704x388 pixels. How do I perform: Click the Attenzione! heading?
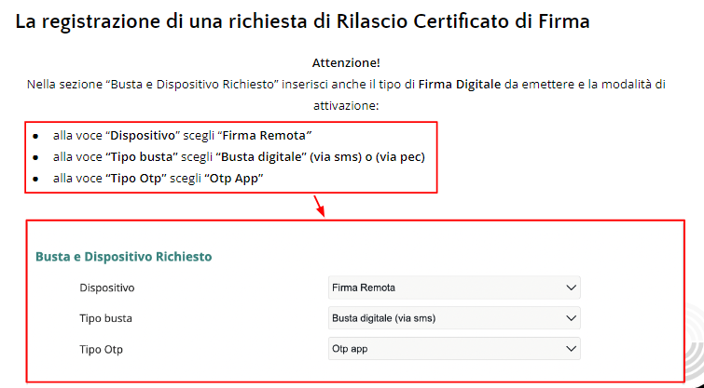click(x=346, y=62)
